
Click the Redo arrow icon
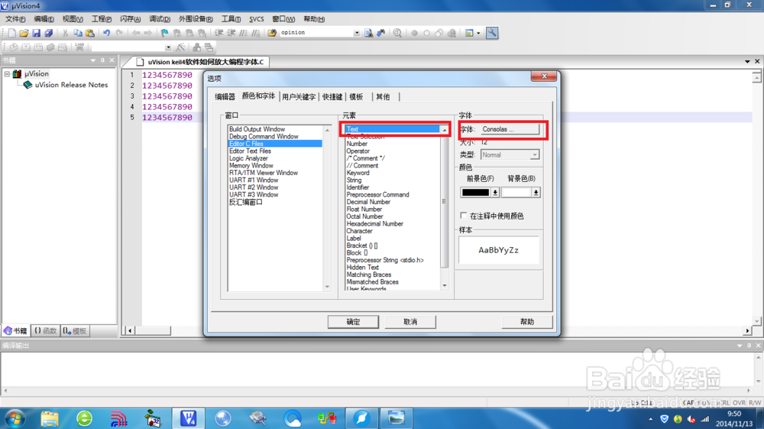pyautogui.click(x=119, y=33)
